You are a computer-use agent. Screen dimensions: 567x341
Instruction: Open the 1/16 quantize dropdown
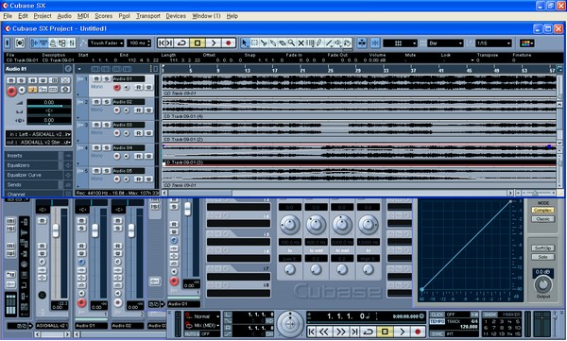(493, 43)
